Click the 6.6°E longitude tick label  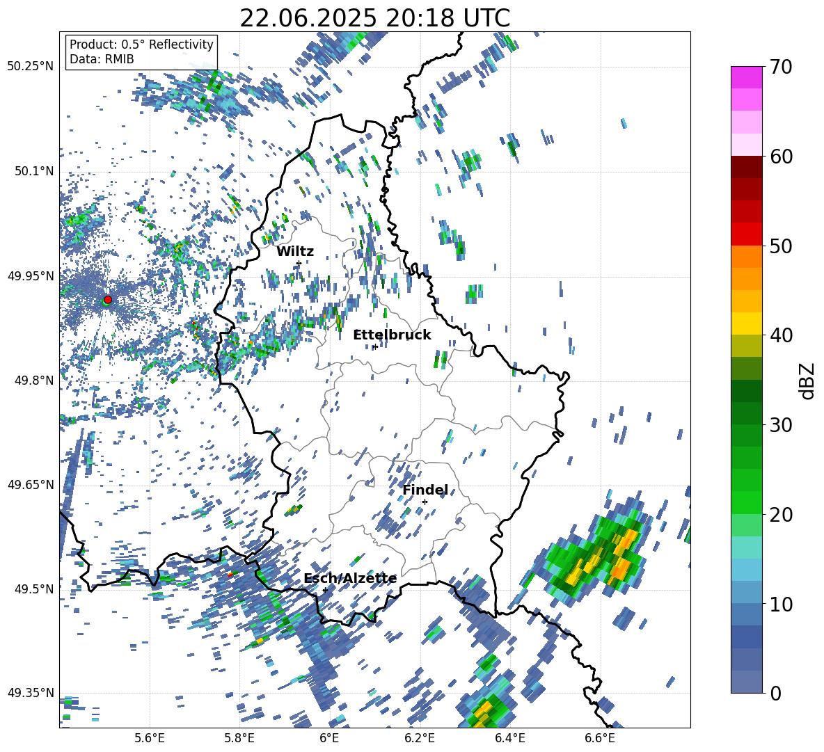[600, 739]
